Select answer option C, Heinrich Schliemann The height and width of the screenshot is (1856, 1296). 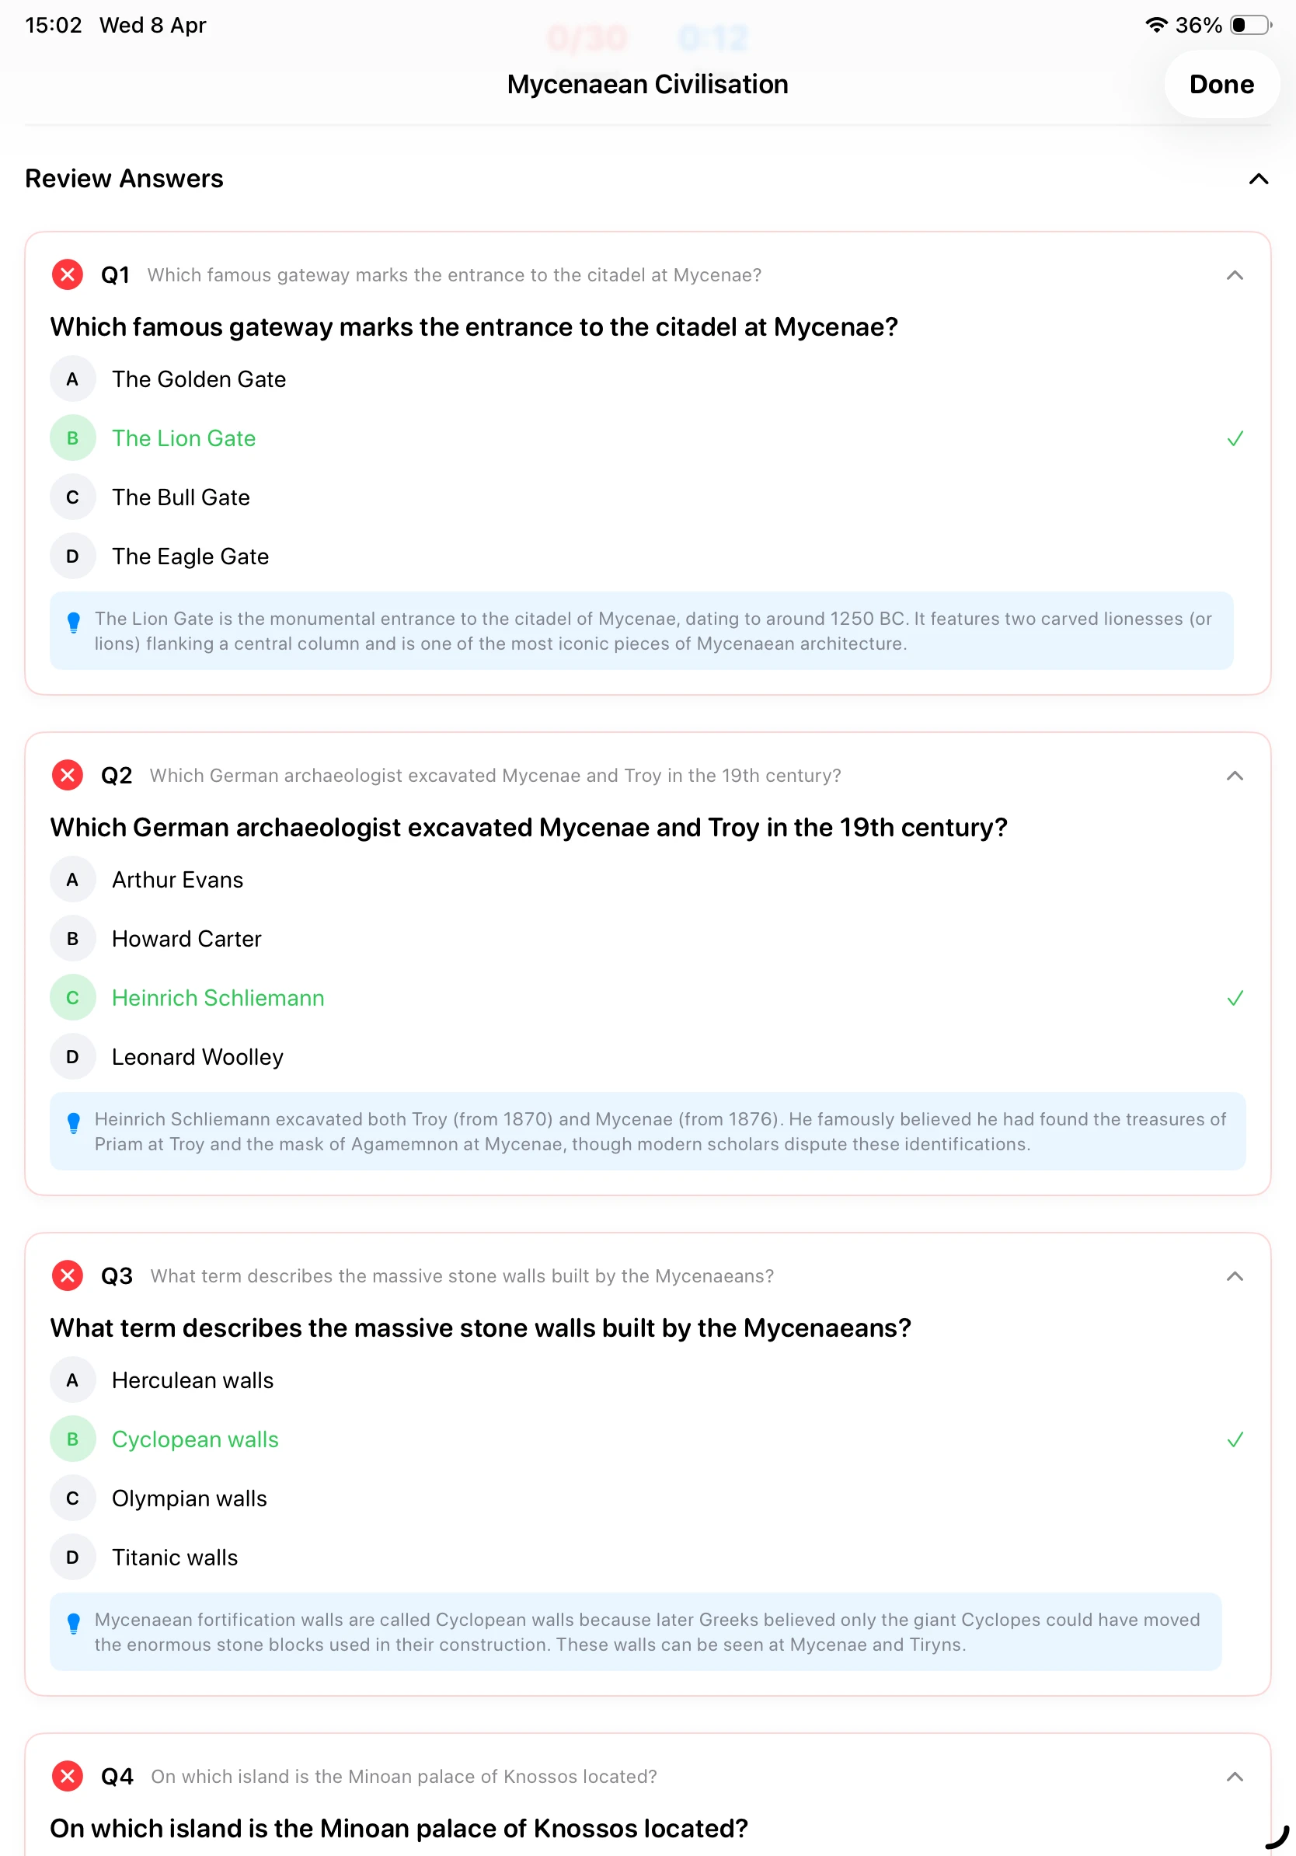(218, 997)
